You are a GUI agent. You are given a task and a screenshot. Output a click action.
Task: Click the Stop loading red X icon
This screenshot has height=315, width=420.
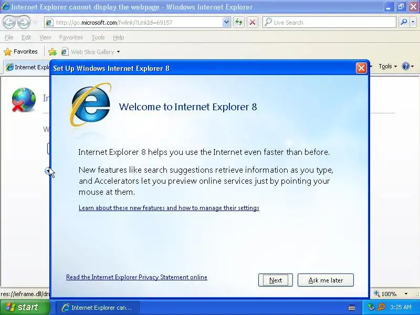coord(253,23)
